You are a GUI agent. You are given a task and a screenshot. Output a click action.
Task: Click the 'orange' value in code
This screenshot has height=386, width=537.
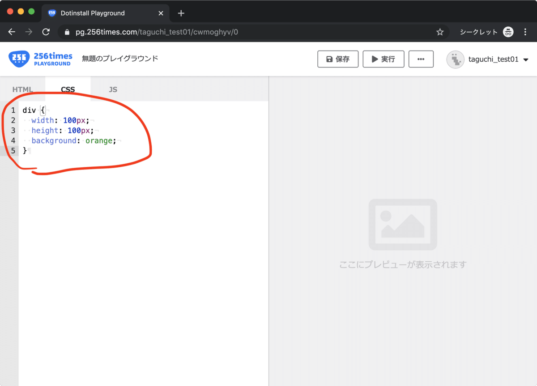click(x=98, y=140)
